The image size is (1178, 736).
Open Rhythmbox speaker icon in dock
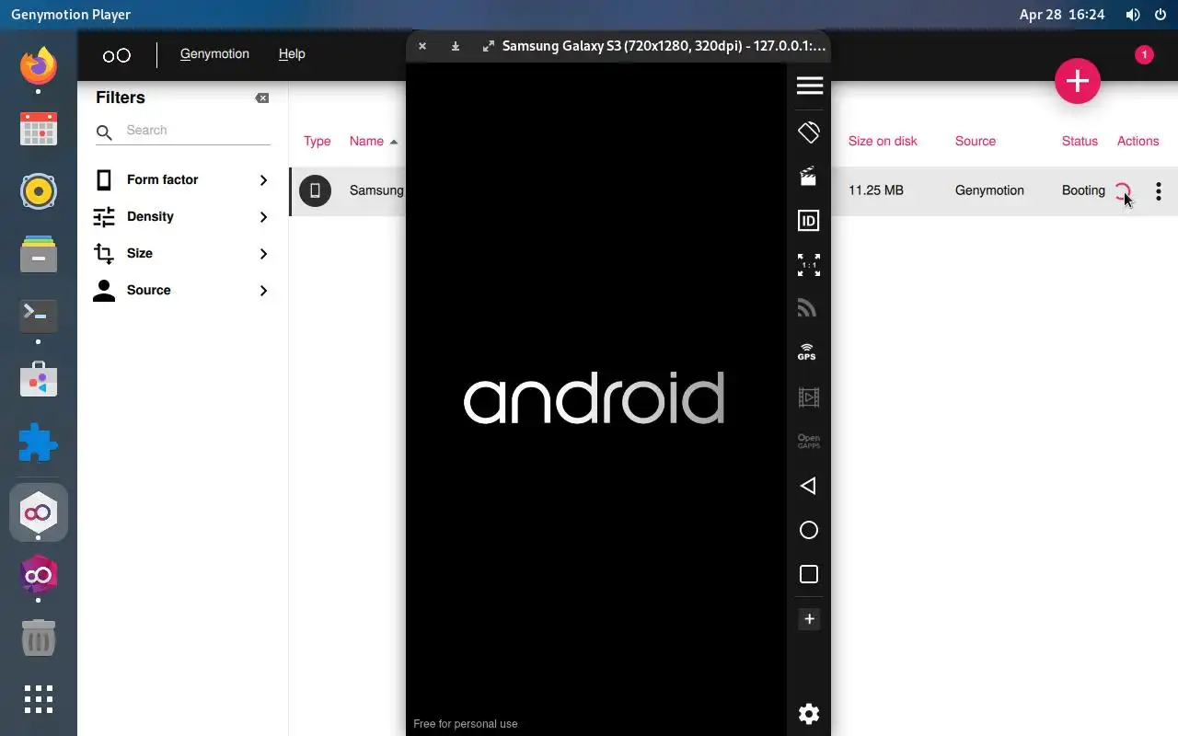[x=39, y=191]
